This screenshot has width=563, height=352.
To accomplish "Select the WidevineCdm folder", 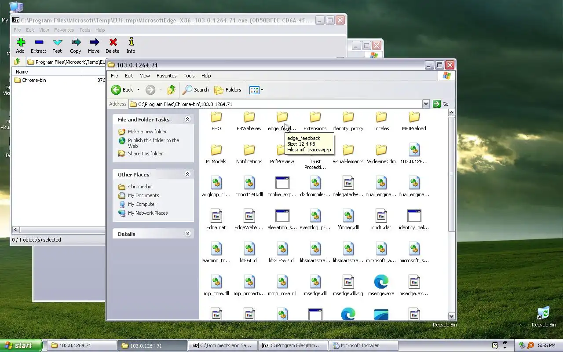I will pos(381,154).
